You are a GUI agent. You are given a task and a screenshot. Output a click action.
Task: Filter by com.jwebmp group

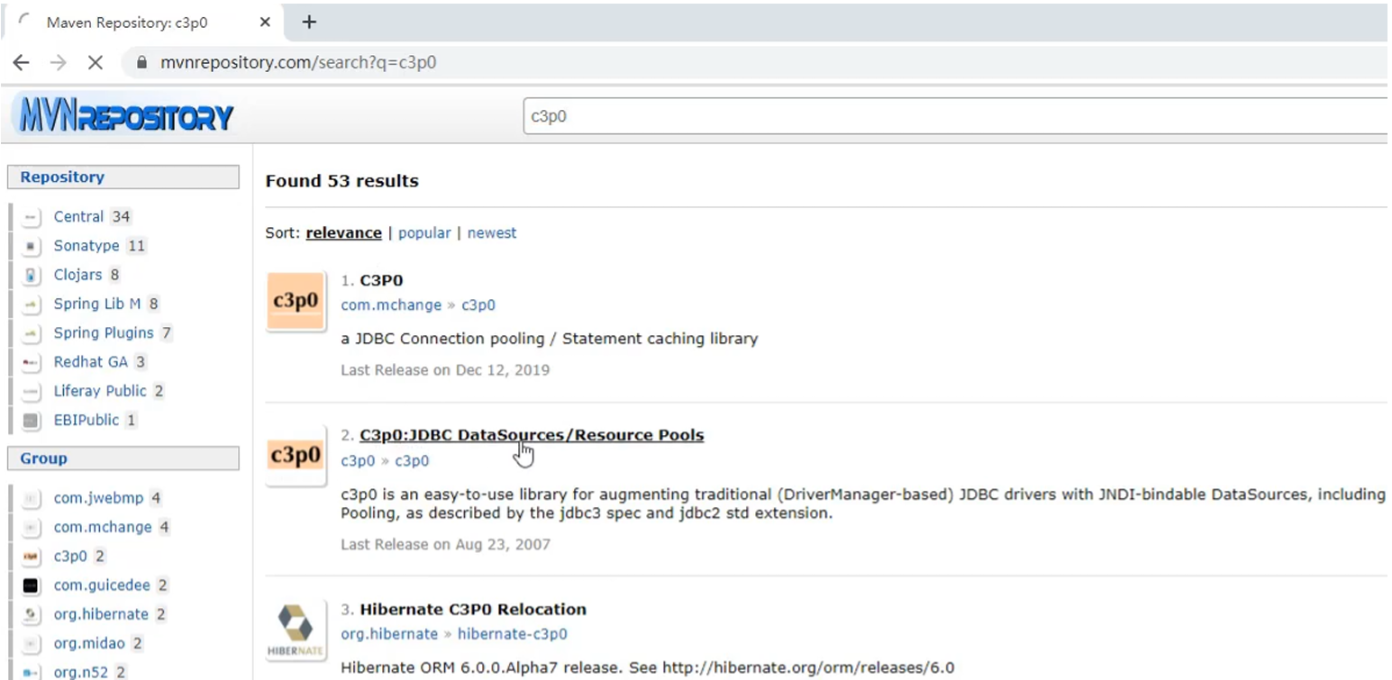(99, 498)
